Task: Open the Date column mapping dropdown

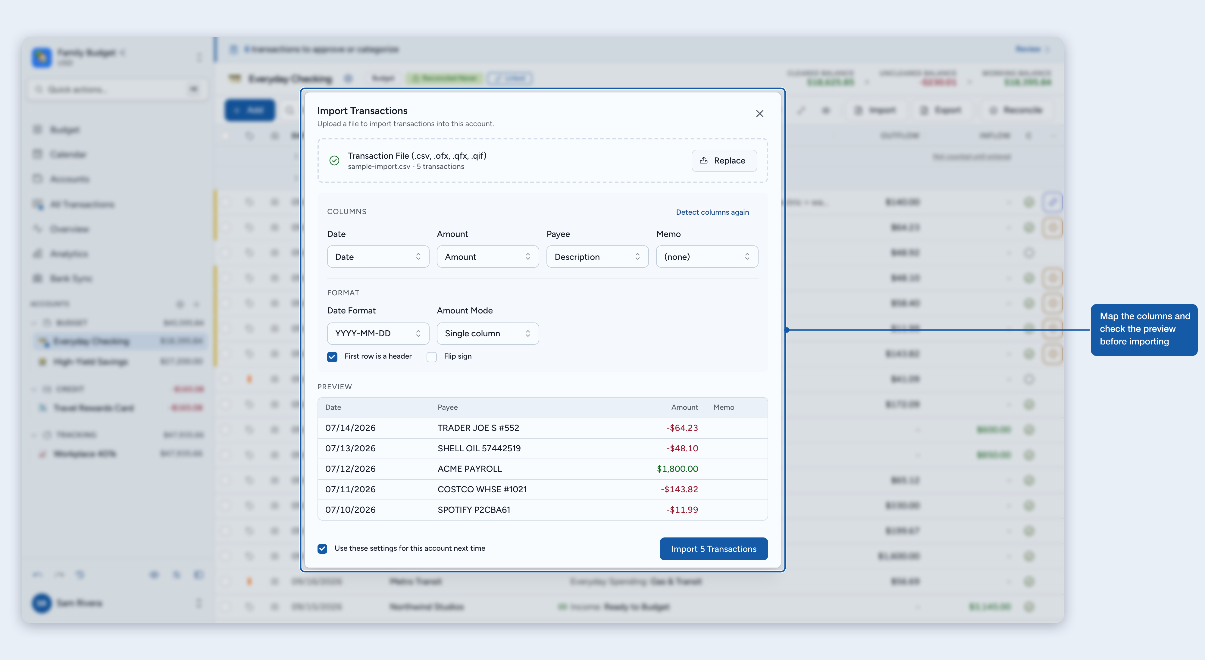Action: (378, 257)
